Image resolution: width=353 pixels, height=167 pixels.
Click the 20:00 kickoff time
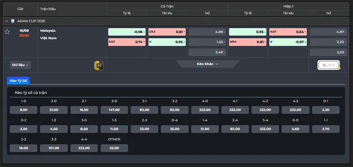(24, 36)
